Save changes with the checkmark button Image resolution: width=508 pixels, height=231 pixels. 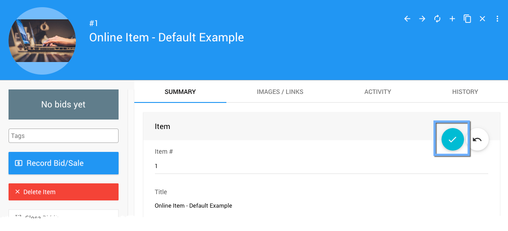point(452,139)
